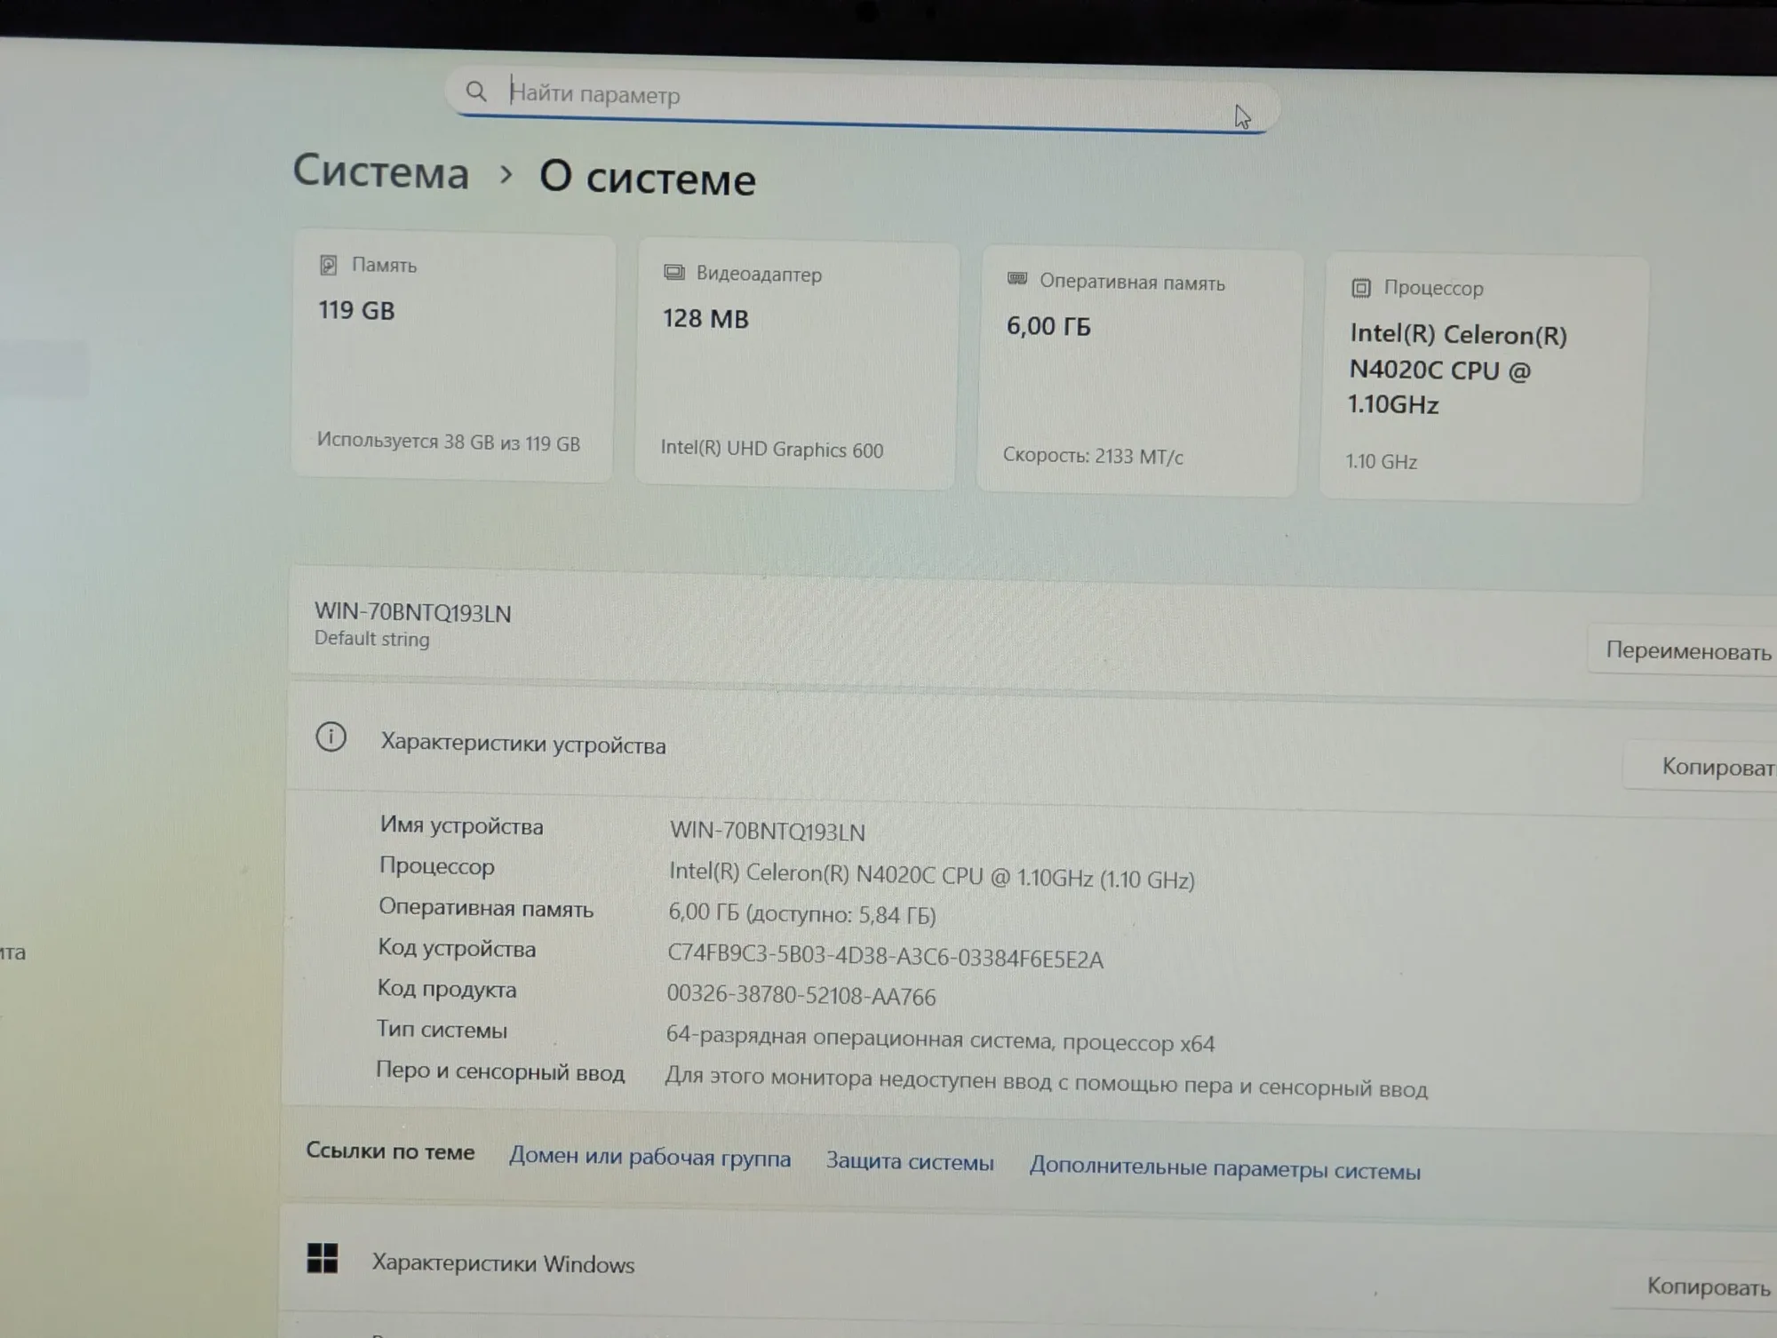This screenshot has height=1338, width=1777.
Task: Select device name value "WIN-70BNTQ193LN" in specs
Action: 767,832
